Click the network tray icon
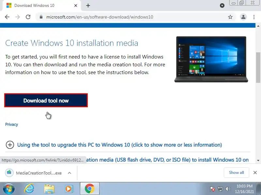Screen dimensions: 261x195 (x=220, y=189)
